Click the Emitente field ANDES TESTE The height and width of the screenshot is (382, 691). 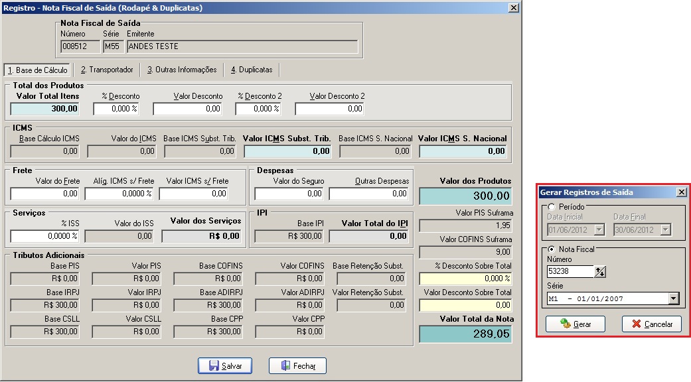tap(242, 46)
